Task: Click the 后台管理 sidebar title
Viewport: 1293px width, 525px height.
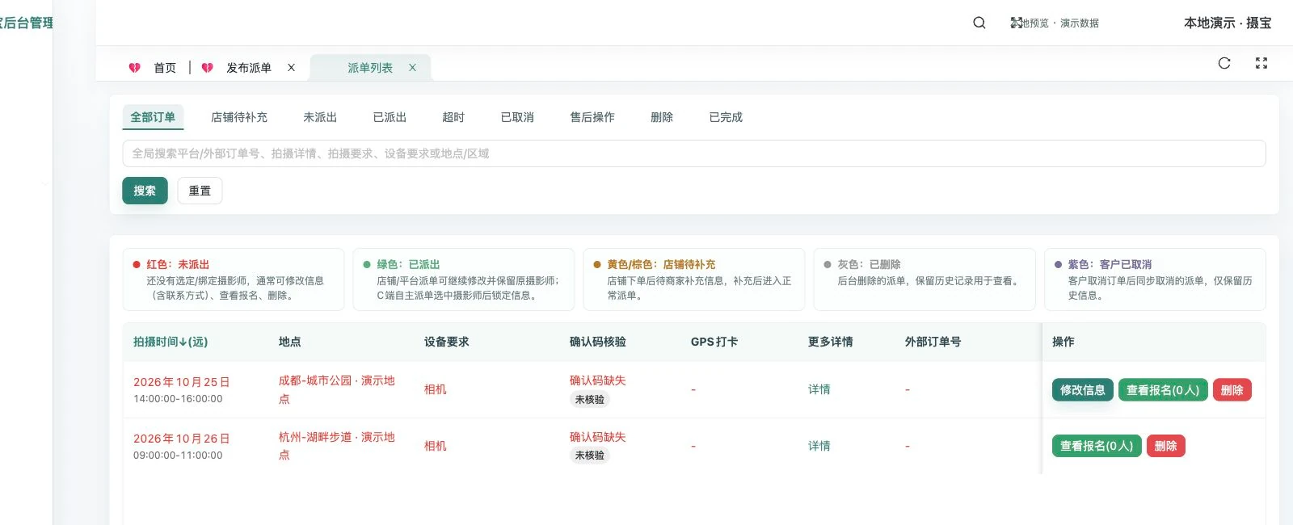Action: (27, 23)
